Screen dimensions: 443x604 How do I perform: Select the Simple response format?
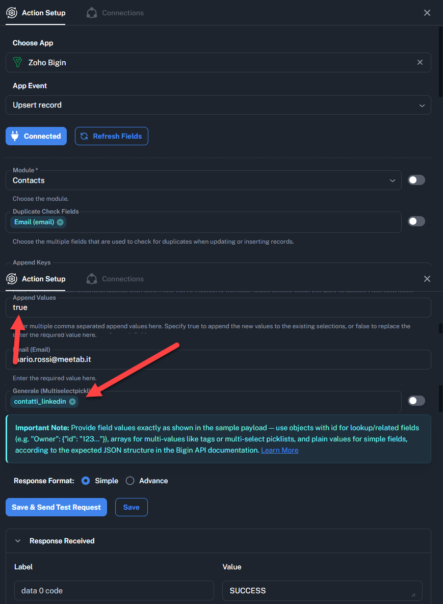(86, 481)
